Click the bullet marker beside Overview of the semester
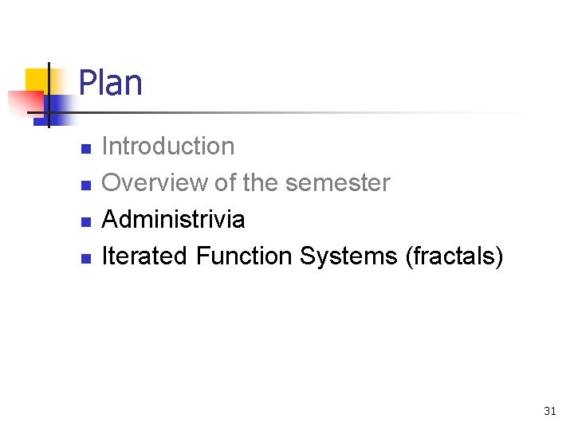This screenshot has width=574, height=430. 86,186
